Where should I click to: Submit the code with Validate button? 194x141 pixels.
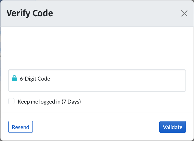click(x=173, y=127)
